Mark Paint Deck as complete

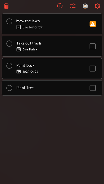9,66
